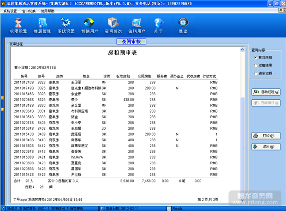Click 1.自动过租 button
Image resolution: width=286 pixels, height=211 pixels.
[266, 92]
